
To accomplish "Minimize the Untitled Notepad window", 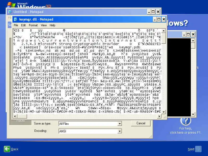I will tap(149, 12).
